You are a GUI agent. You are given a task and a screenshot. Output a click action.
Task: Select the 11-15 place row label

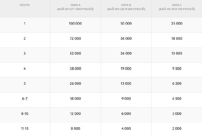[x=25, y=128]
